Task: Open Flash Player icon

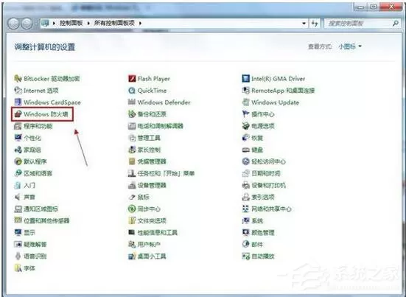Action: [132, 78]
